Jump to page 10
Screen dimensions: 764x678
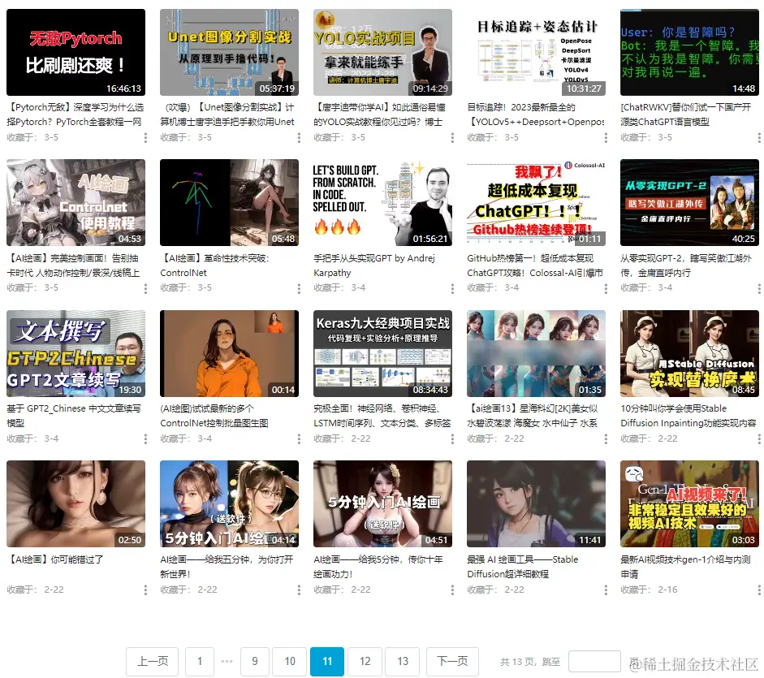pos(290,662)
